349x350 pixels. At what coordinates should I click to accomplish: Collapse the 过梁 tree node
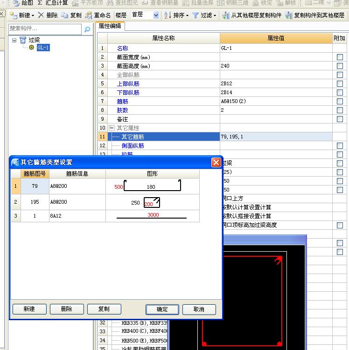point(14,41)
